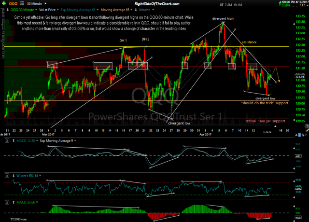Click the green plus add-chart icon
Screen dimensions: 309x222
point(4,3)
